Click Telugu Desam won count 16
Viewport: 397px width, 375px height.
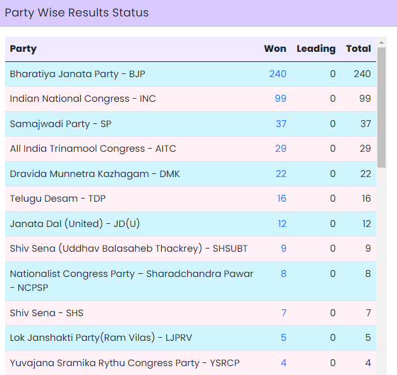click(x=281, y=199)
